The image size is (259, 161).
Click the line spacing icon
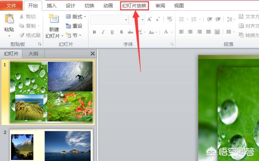(230, 19)
